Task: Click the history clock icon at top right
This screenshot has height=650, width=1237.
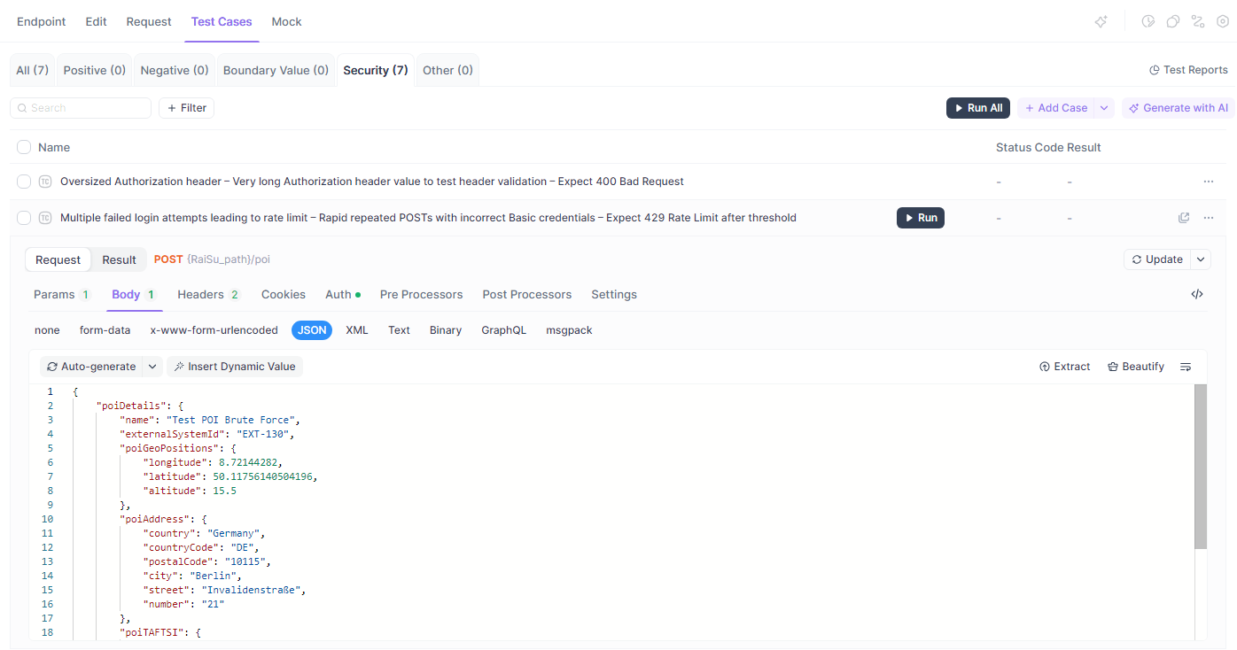Action: [1148, 22]
